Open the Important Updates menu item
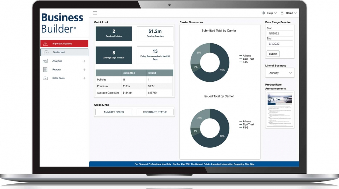 click(64, 44)
